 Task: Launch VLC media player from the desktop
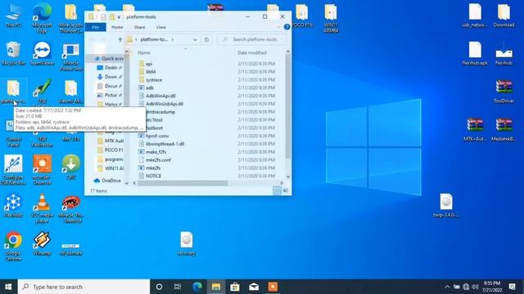click(42, 208)
